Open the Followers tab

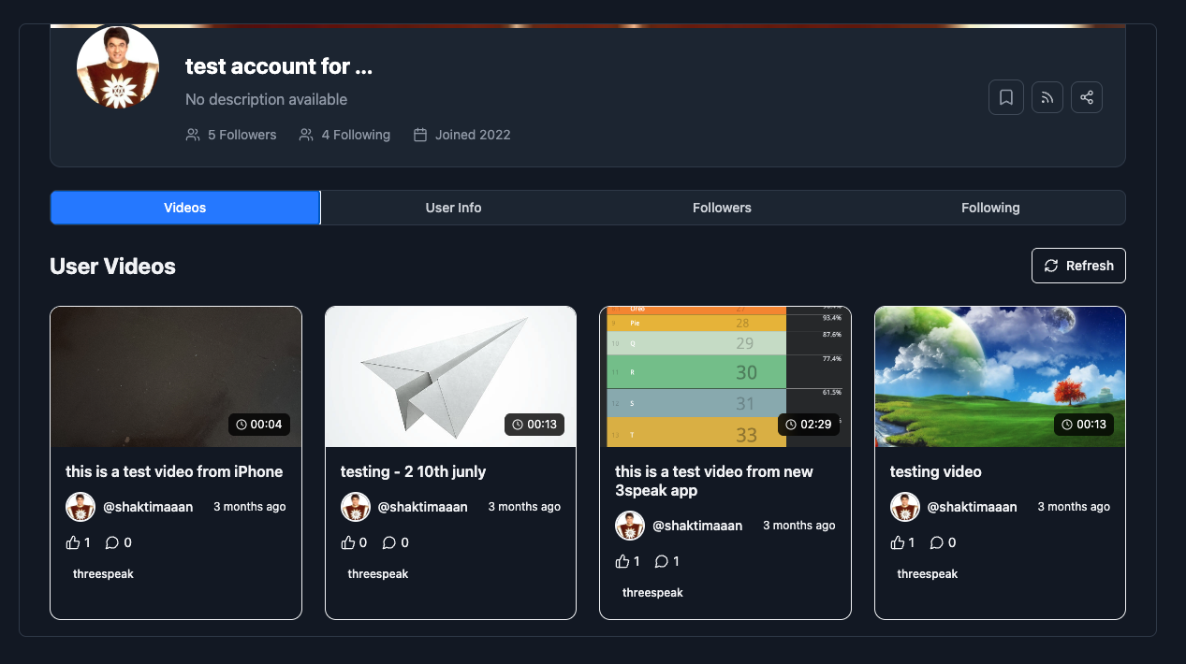[x=722, y=208]
